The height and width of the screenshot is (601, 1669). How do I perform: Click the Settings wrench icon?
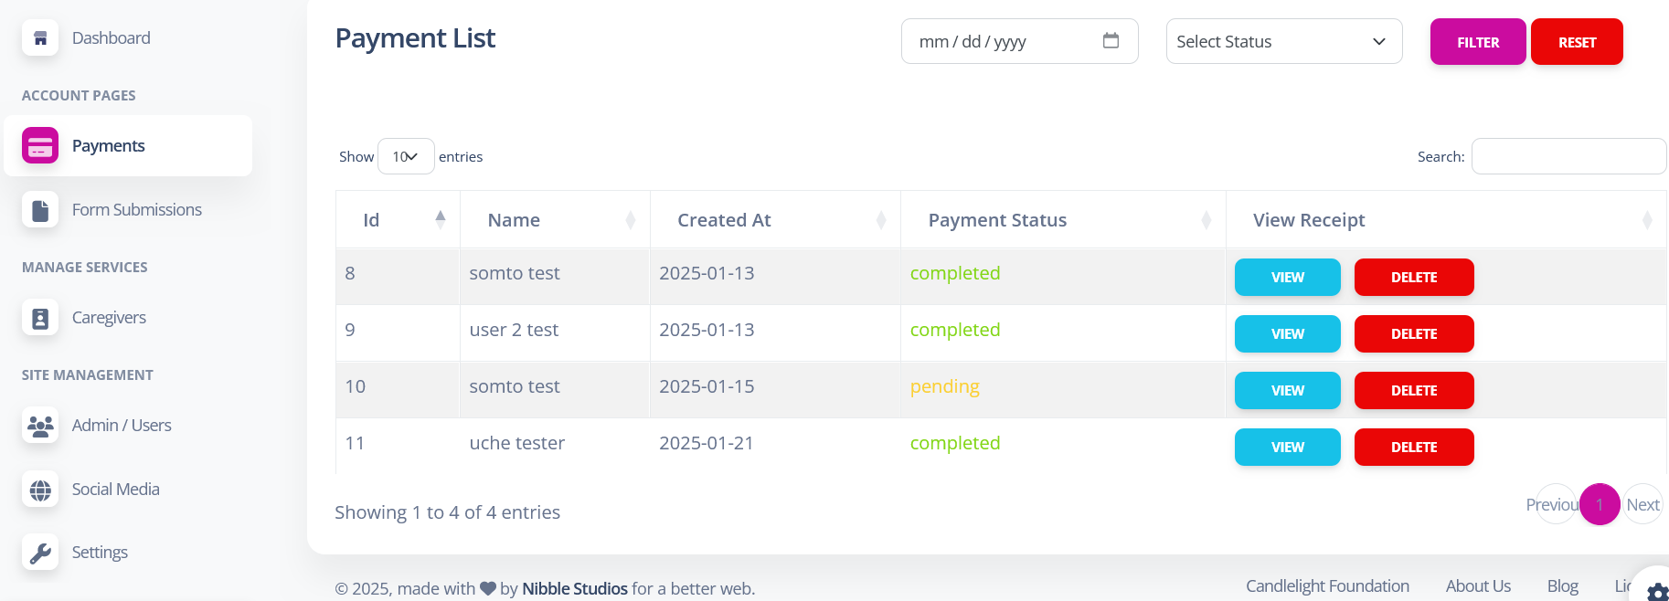pos(40,553)
